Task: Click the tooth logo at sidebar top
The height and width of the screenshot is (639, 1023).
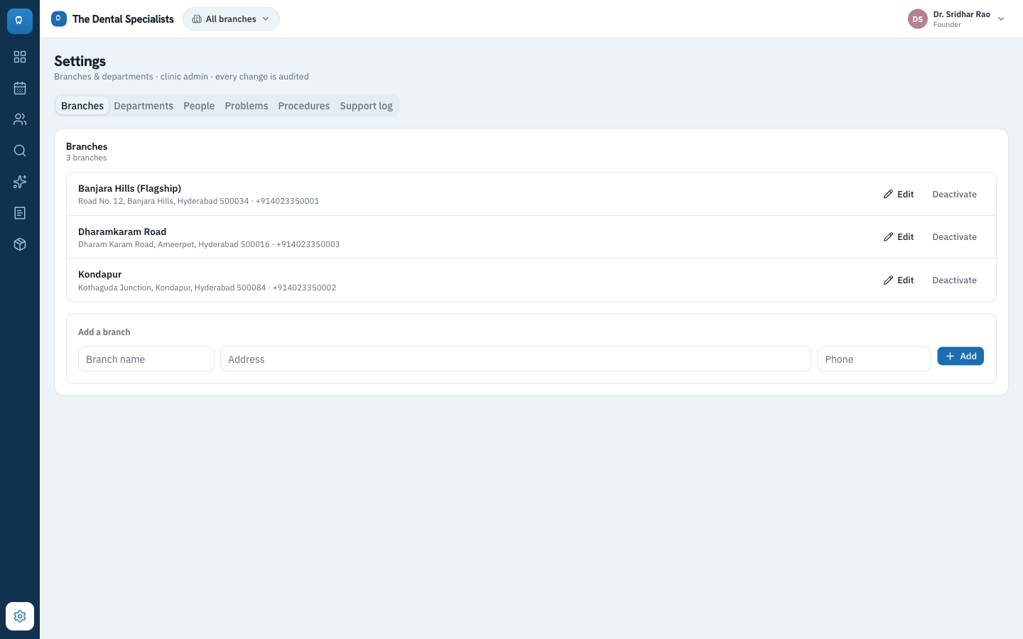Action: click(20, 20)
